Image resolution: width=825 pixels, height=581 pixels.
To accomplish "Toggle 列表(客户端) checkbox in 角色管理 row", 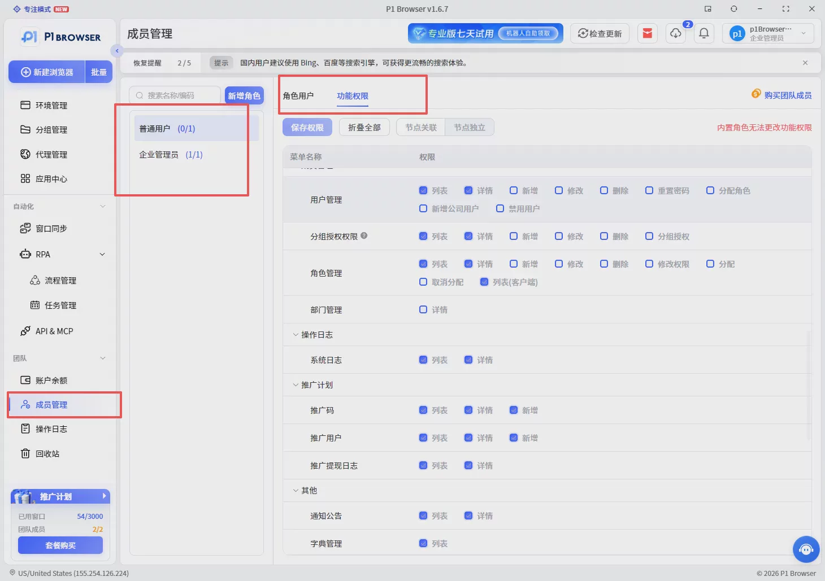I will tap(484, 282).
